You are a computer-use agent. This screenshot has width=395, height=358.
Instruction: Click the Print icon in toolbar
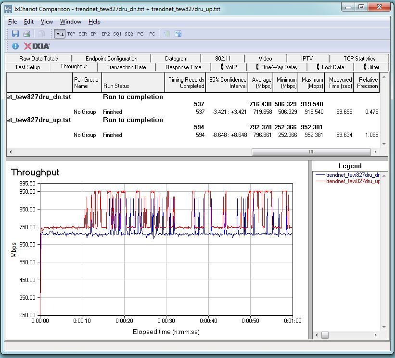pos(27,34)
